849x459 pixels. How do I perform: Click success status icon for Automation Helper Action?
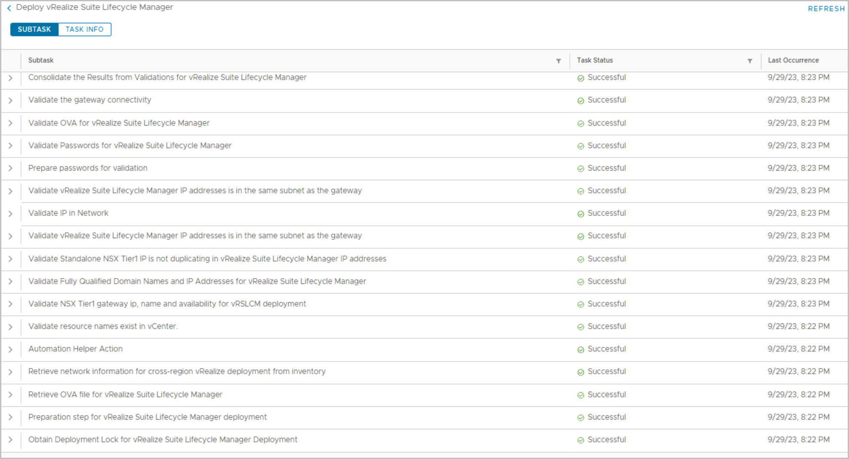coord(581,350)
